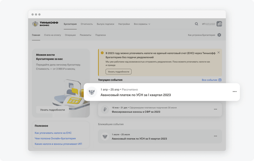Open three-dot menu for Фиксированные взносы в СФР
This screenshot has height=161, width=254.
click(215, 109)
